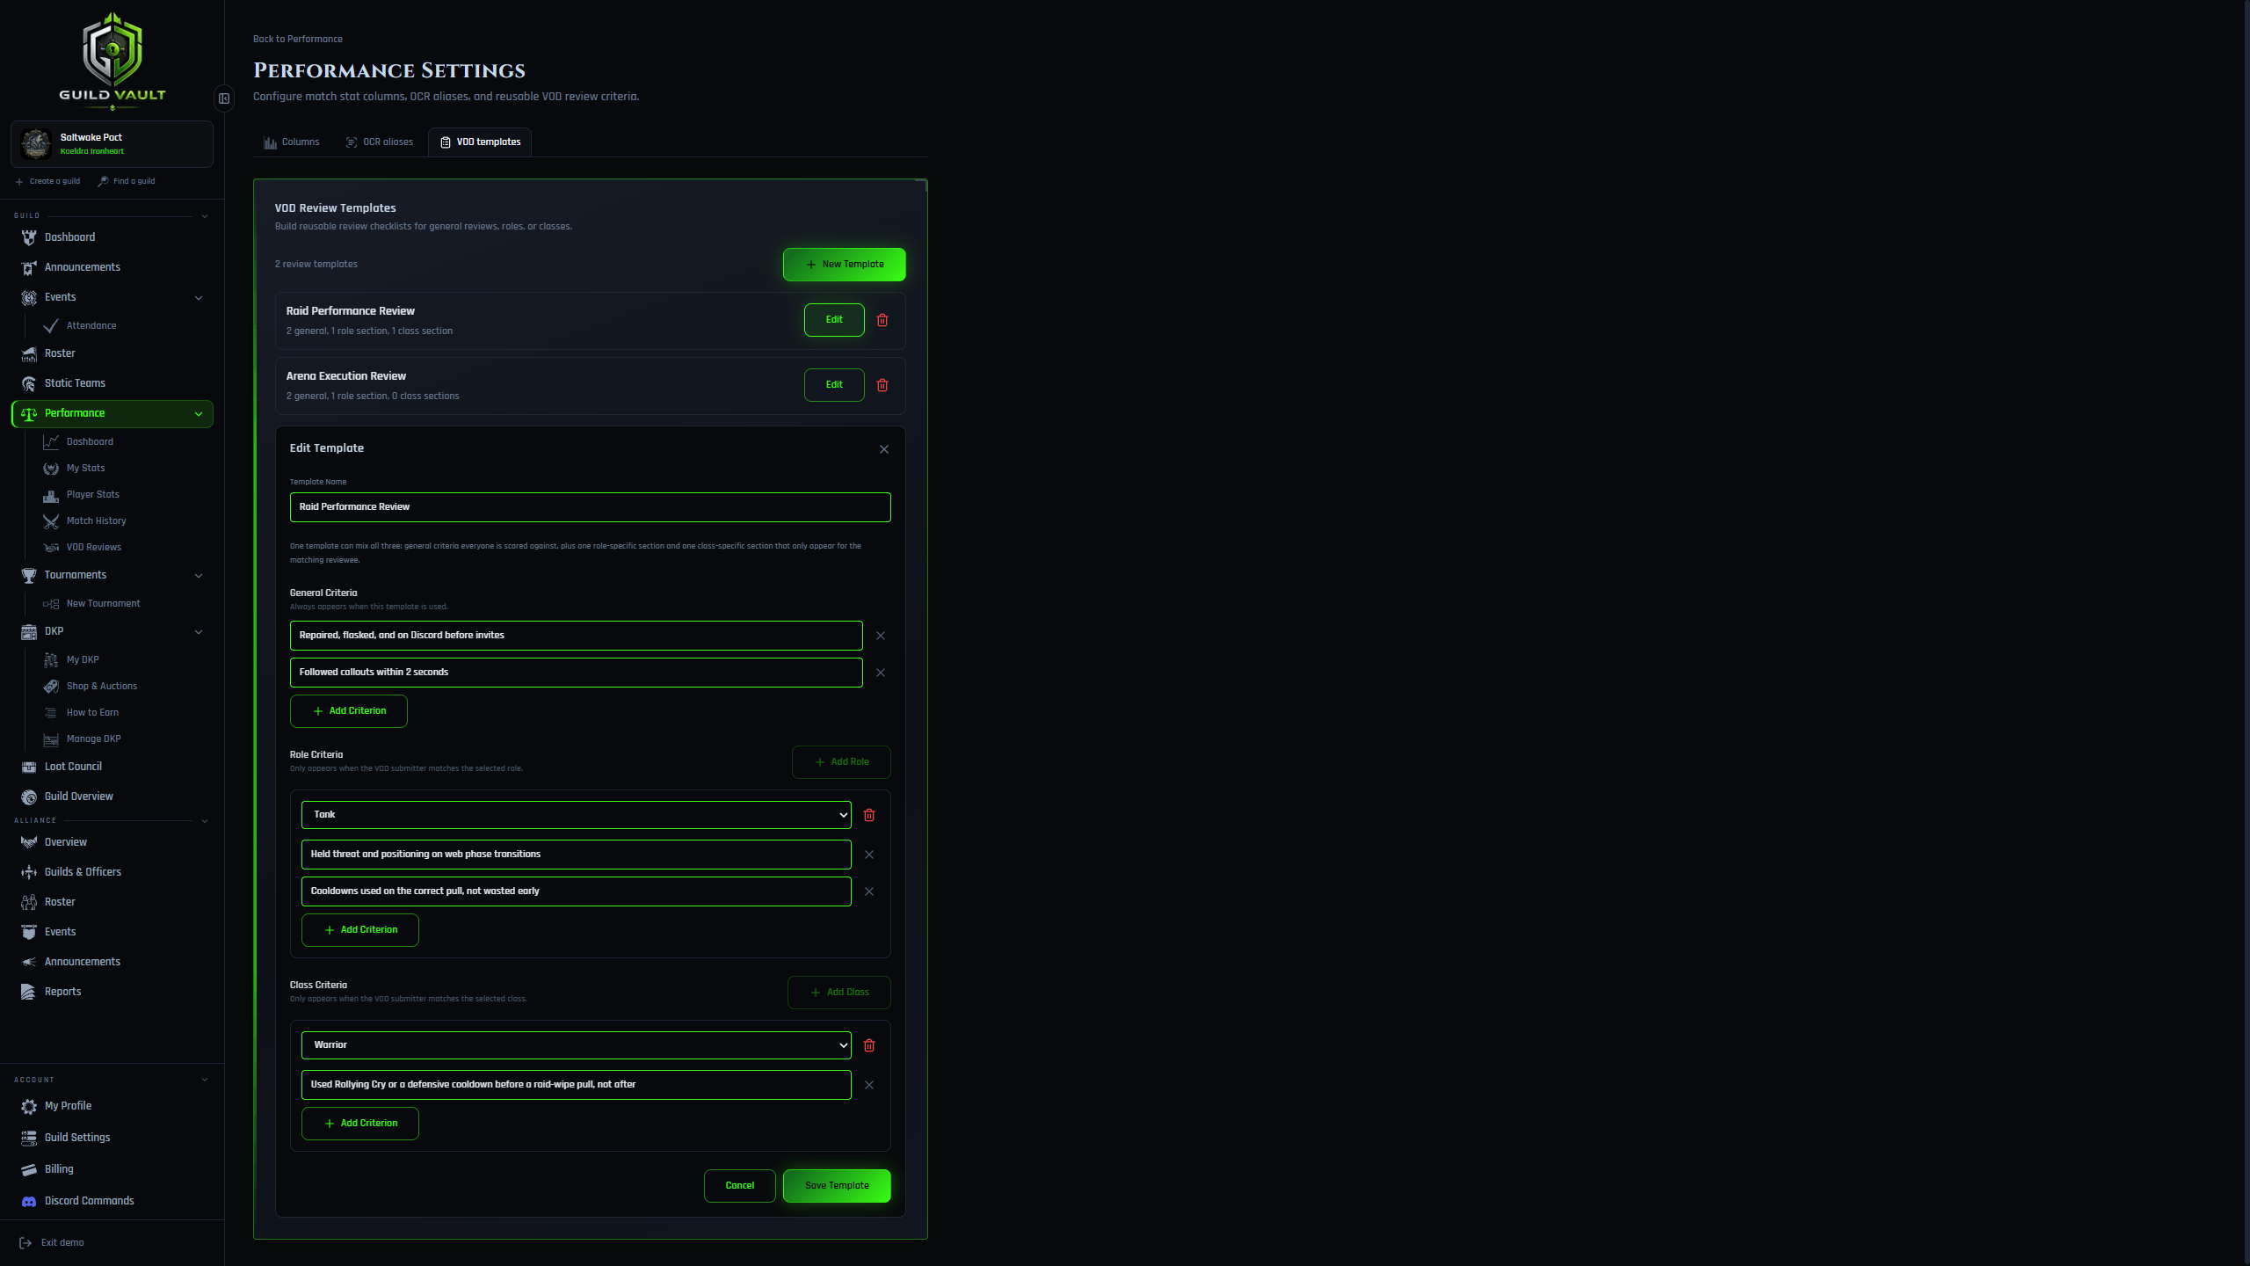The image size is (2250, 1266).
Task: Remove 'Held threat and positioning' criterion
Action: (x=869, y=855)
